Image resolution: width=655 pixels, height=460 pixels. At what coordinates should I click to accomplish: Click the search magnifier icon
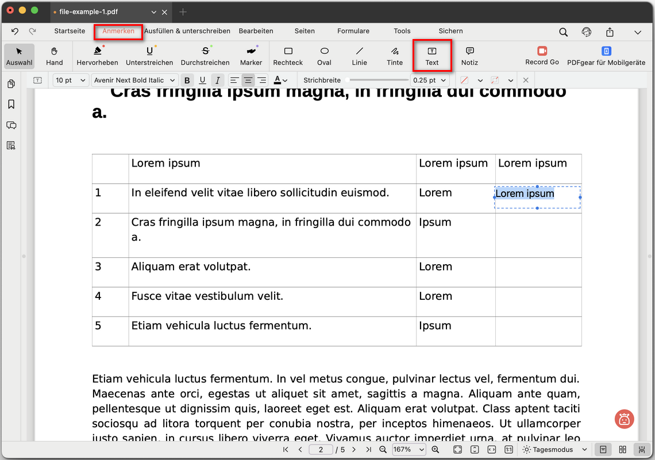(x=564, y=32)
